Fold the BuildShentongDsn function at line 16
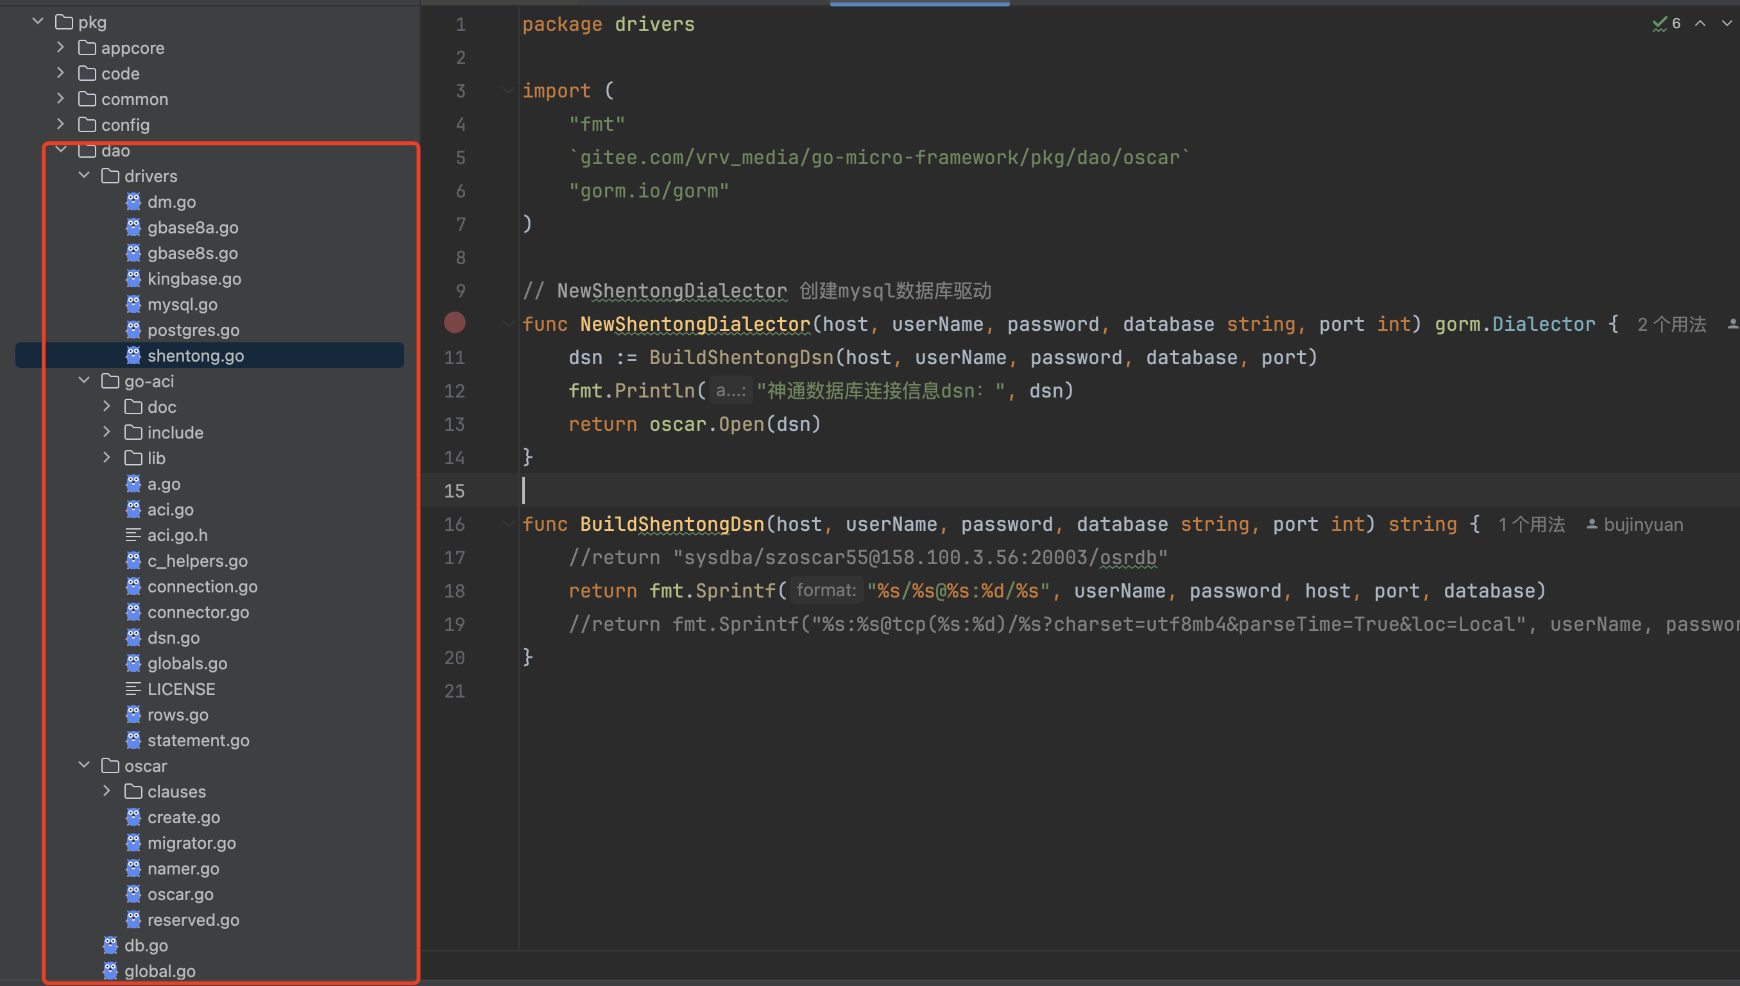The width and height of the screenshot is (1740, 986). click(x=508, y=524)
